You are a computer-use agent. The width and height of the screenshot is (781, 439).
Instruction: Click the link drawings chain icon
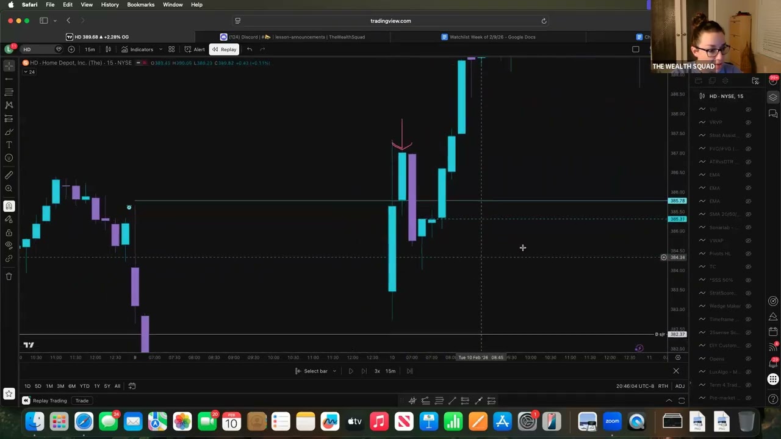point(9,259)
